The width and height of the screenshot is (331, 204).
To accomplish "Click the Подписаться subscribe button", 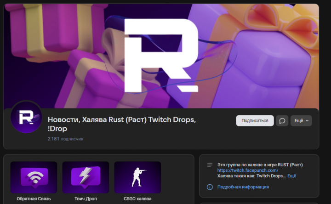I will (x=255, y=121).
